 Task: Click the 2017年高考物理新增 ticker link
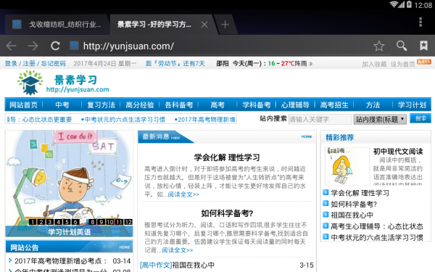pyautogui.click(x=205, y=120)
